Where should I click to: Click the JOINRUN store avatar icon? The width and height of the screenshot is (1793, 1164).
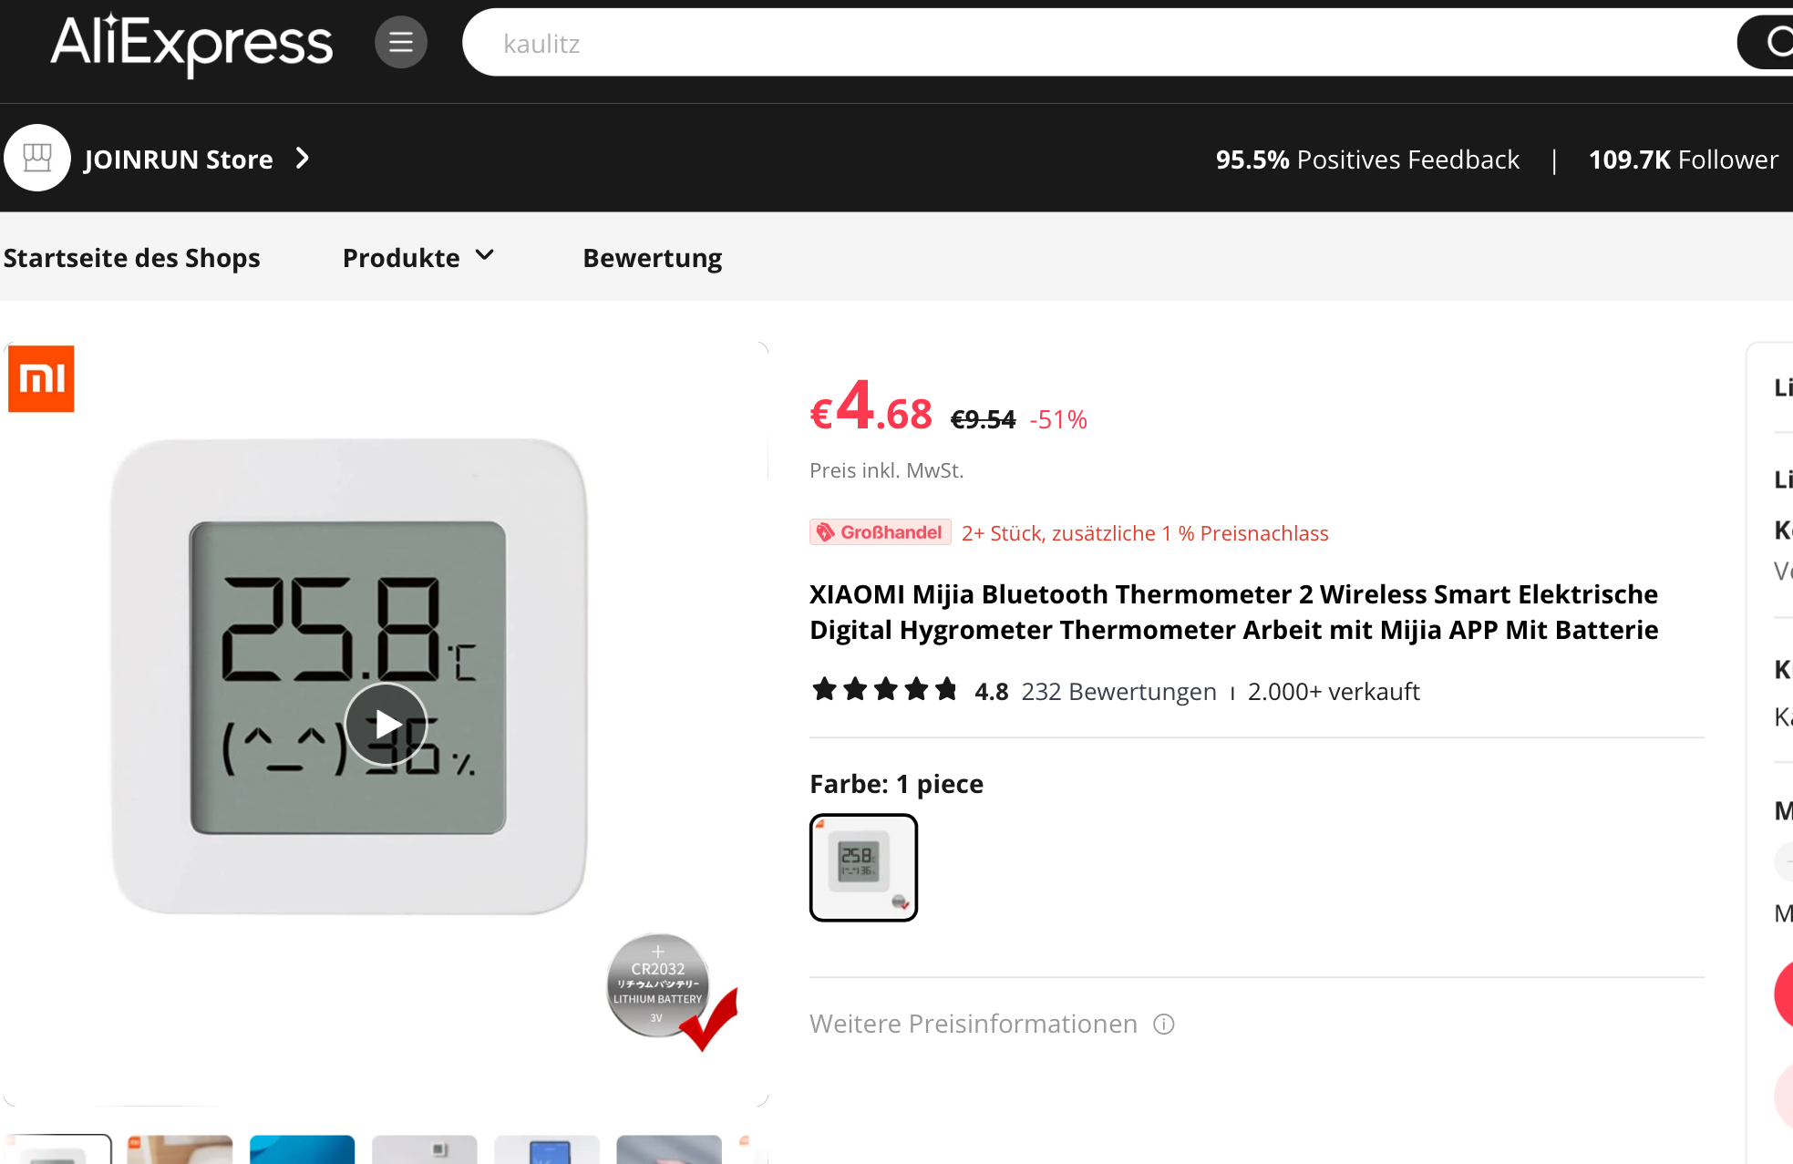coord(37,158)
